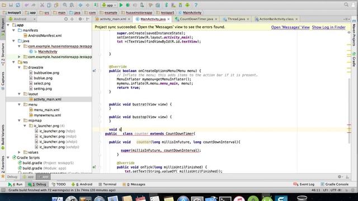Image resolution: width=358 pixels, height=201 pixels.
Task: Click the Replace icon in toolbar
Action: click(72, 5)
